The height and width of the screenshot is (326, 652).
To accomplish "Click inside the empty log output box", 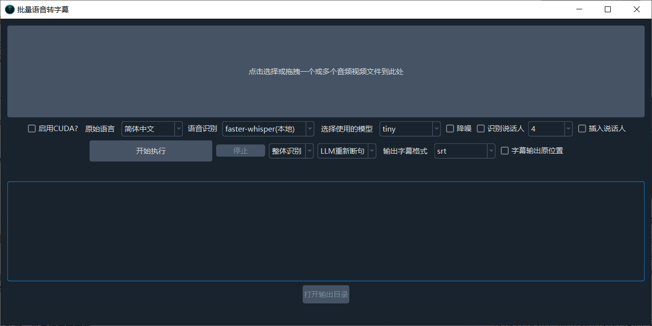I will (326, 231).
